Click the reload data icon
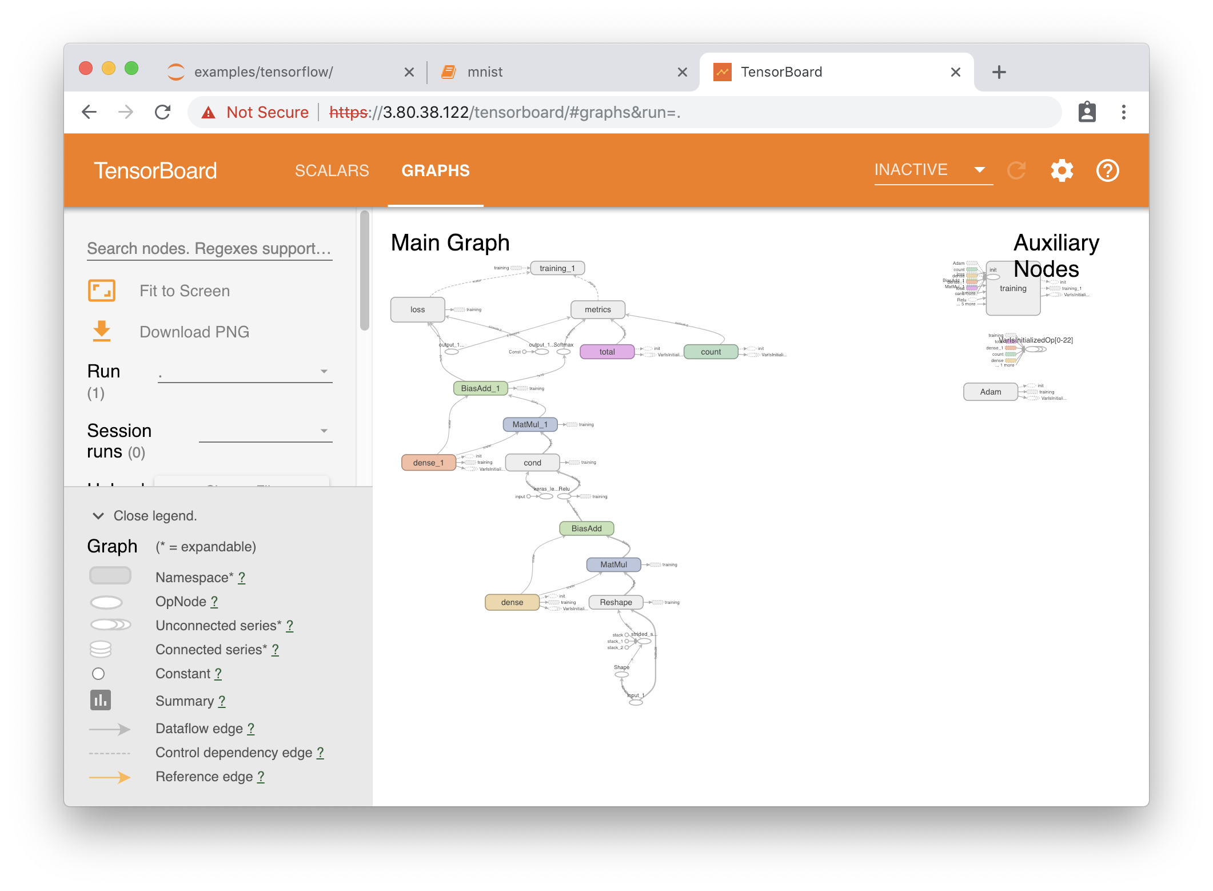This screenshot has width=1213, height=891. point(1016,170)
